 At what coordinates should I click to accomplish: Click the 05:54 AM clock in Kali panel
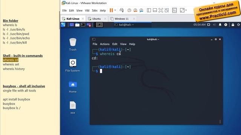pyautogui.click(x=199, y=25)
